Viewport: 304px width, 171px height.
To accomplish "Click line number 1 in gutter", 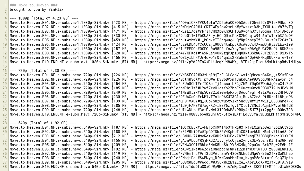I will coord(5,5).
